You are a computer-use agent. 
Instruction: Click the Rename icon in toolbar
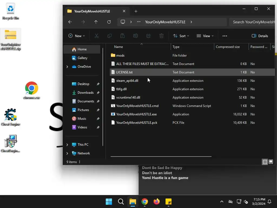(136, 36)
